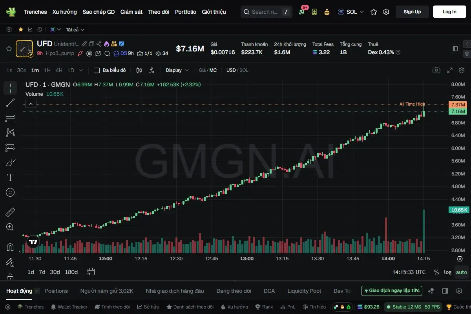The height and width of the screenshot is (314, 471).
Task: Open the layout panel icon near token stats
Action: 455,49
